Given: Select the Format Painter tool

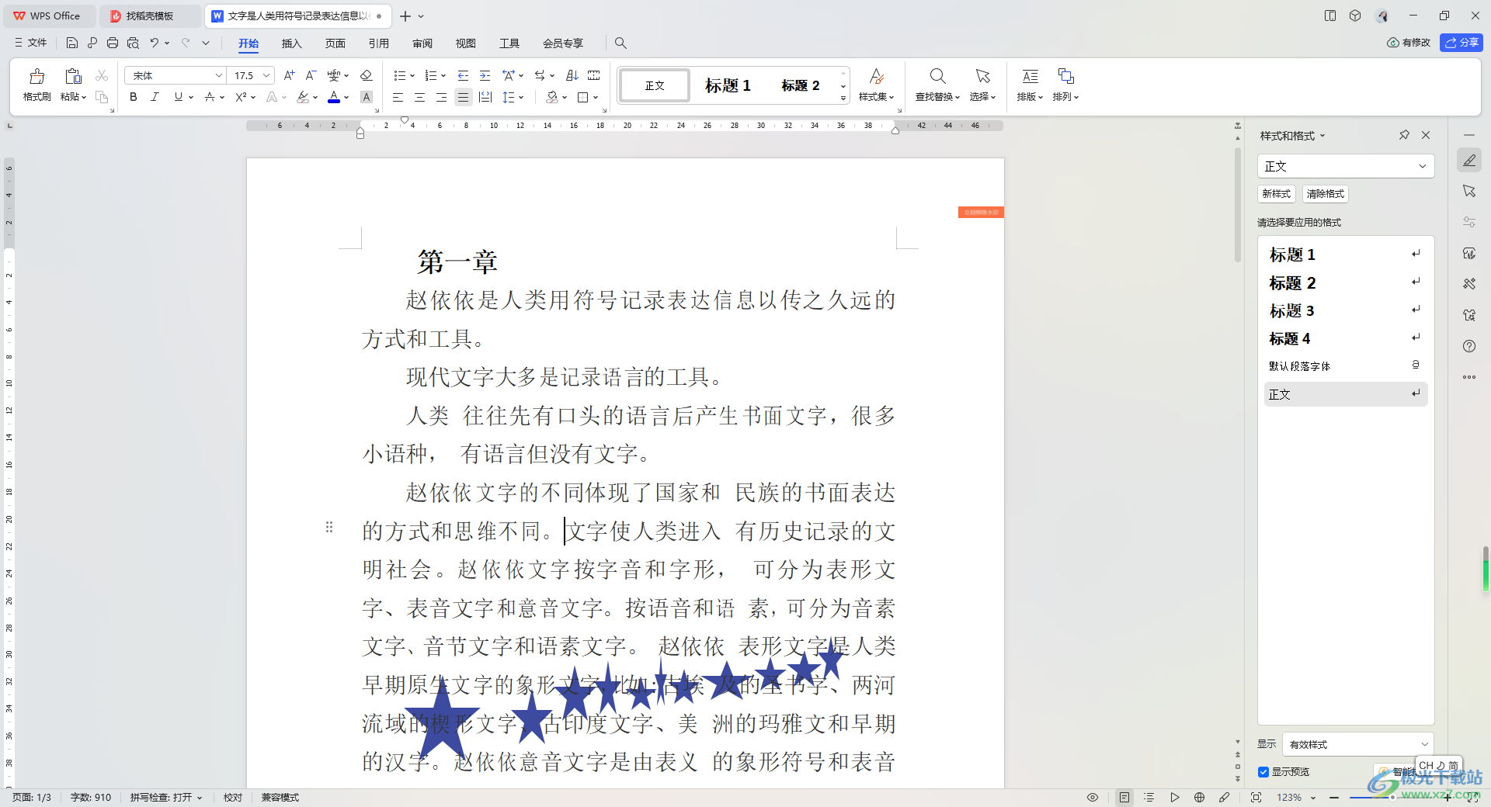Looking at the screenshot, I should (x=36, y=84).
